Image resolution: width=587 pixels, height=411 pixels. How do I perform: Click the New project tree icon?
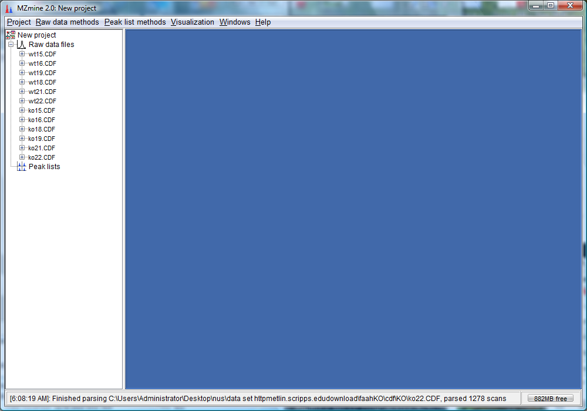[x=11, y=35]
